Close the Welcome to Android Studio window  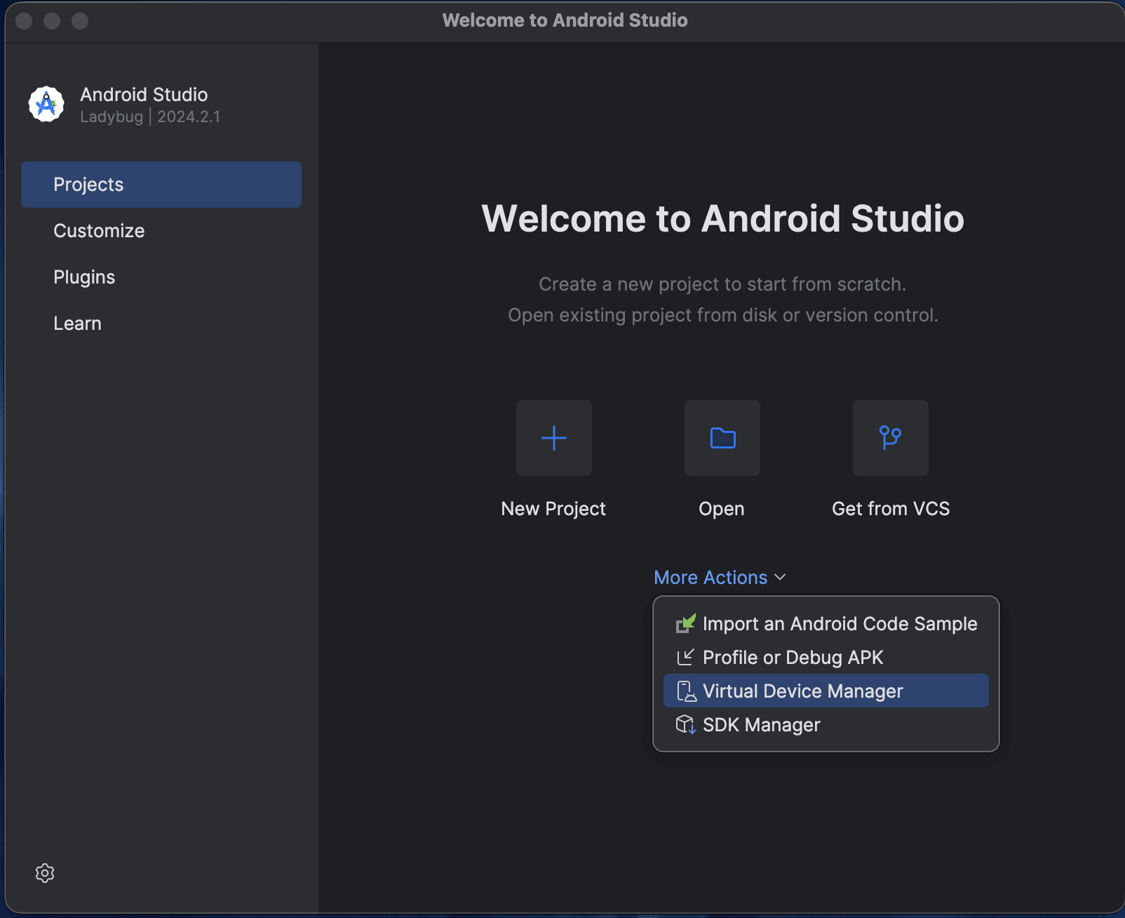click(x=24, y=21)
